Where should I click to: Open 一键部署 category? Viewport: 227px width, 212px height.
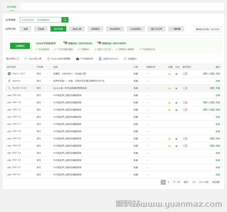click(176, 29)
